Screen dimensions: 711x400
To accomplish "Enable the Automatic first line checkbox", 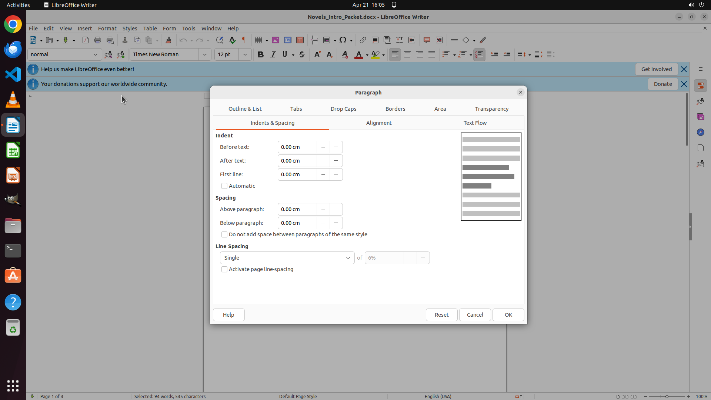I will pos(224,186).
